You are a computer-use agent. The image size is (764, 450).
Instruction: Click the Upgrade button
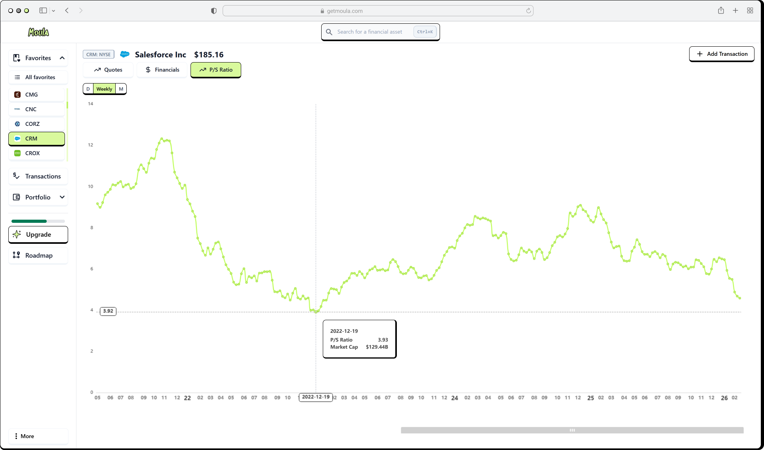(38, 234)
